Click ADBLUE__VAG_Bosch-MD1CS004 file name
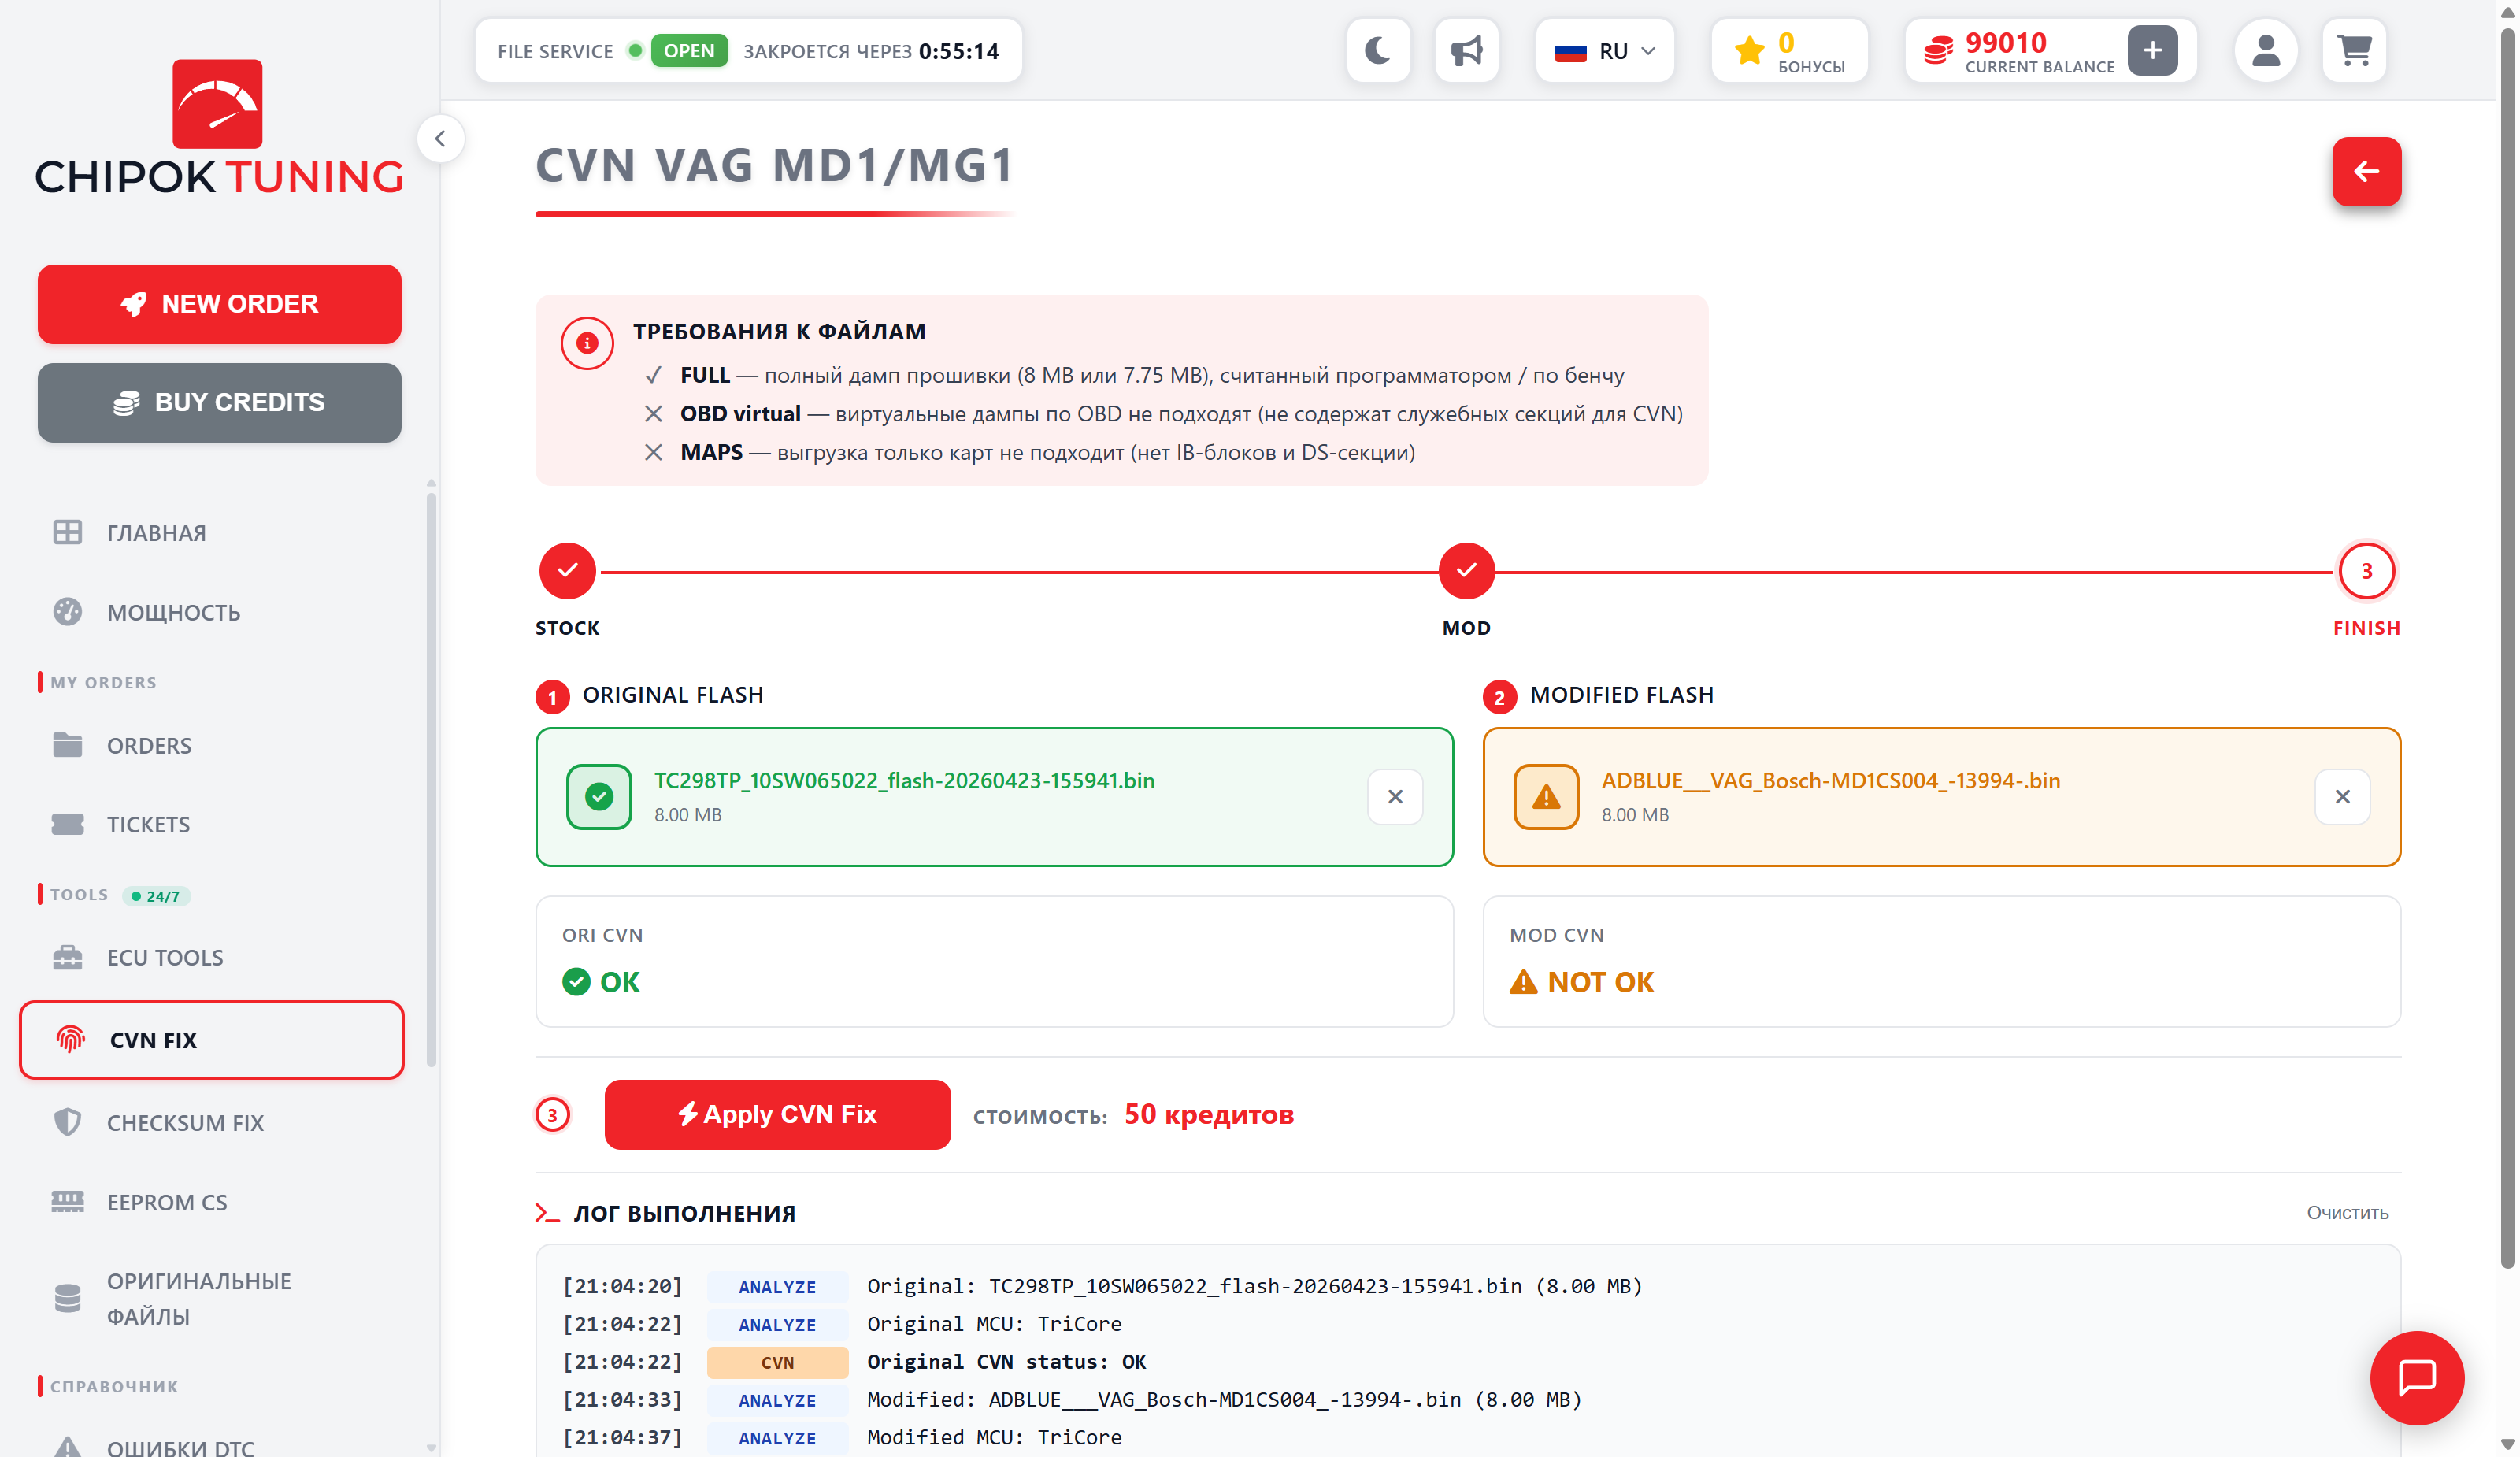Viewport: 2520px width, 1457px height. pos(1830,781)
